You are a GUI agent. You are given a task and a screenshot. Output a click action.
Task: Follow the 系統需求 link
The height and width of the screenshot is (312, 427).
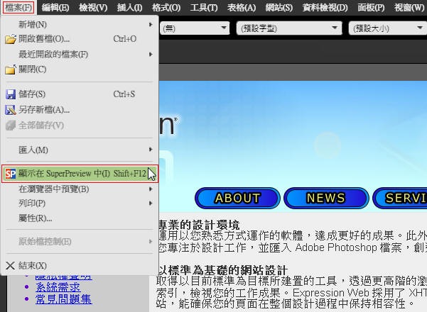(58, 287)
